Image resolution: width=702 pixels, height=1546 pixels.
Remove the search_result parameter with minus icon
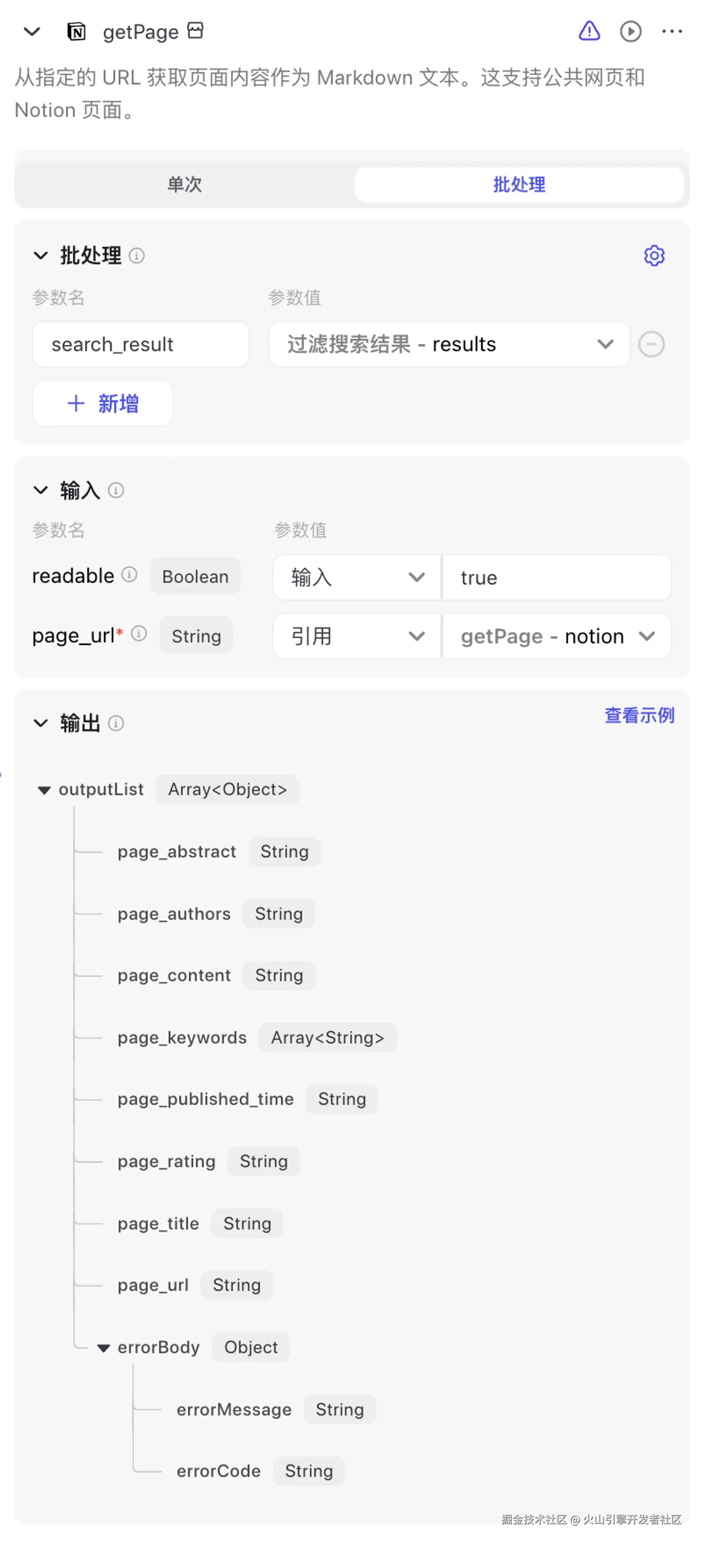tap(651, 344)
